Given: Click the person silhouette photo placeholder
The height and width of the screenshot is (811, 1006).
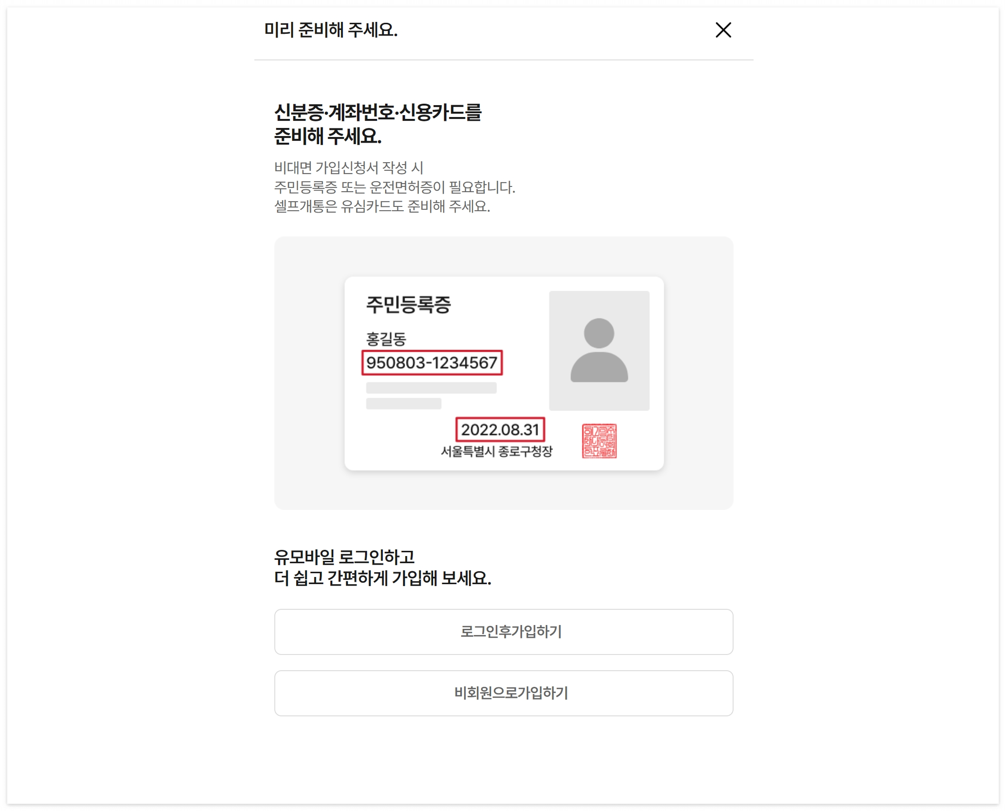Looking at the screenshot, I should pyautogui.click(x=599, y=351).
